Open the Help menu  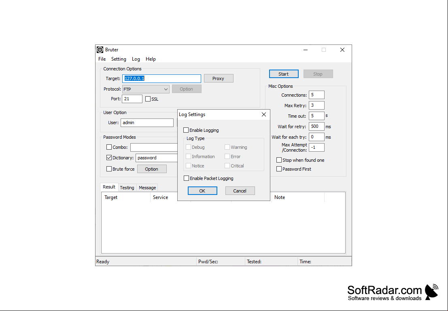pos(151,59)
